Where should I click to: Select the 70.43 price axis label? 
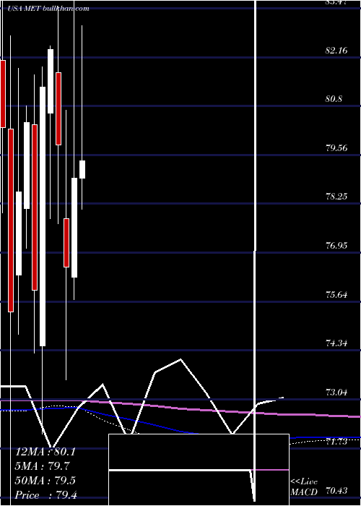click(336, 491)
